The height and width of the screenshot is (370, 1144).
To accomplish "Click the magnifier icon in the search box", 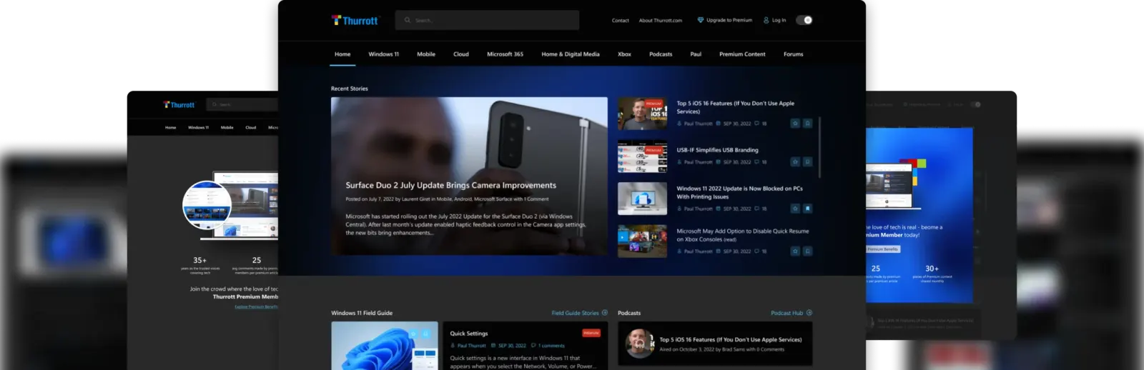I will tap(408, 20).
